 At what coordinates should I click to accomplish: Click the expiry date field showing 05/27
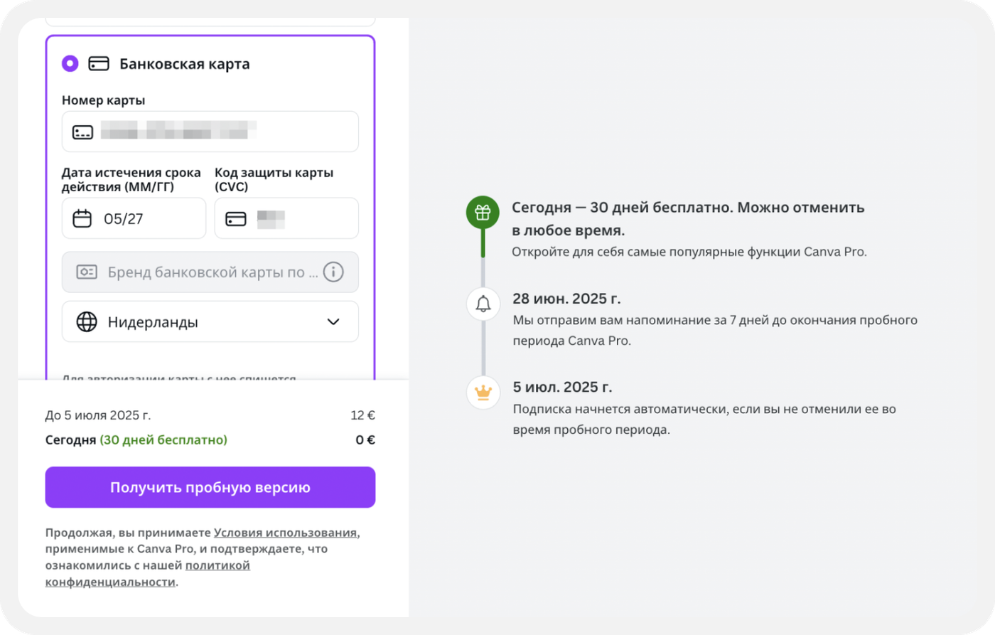pos(134,218)
